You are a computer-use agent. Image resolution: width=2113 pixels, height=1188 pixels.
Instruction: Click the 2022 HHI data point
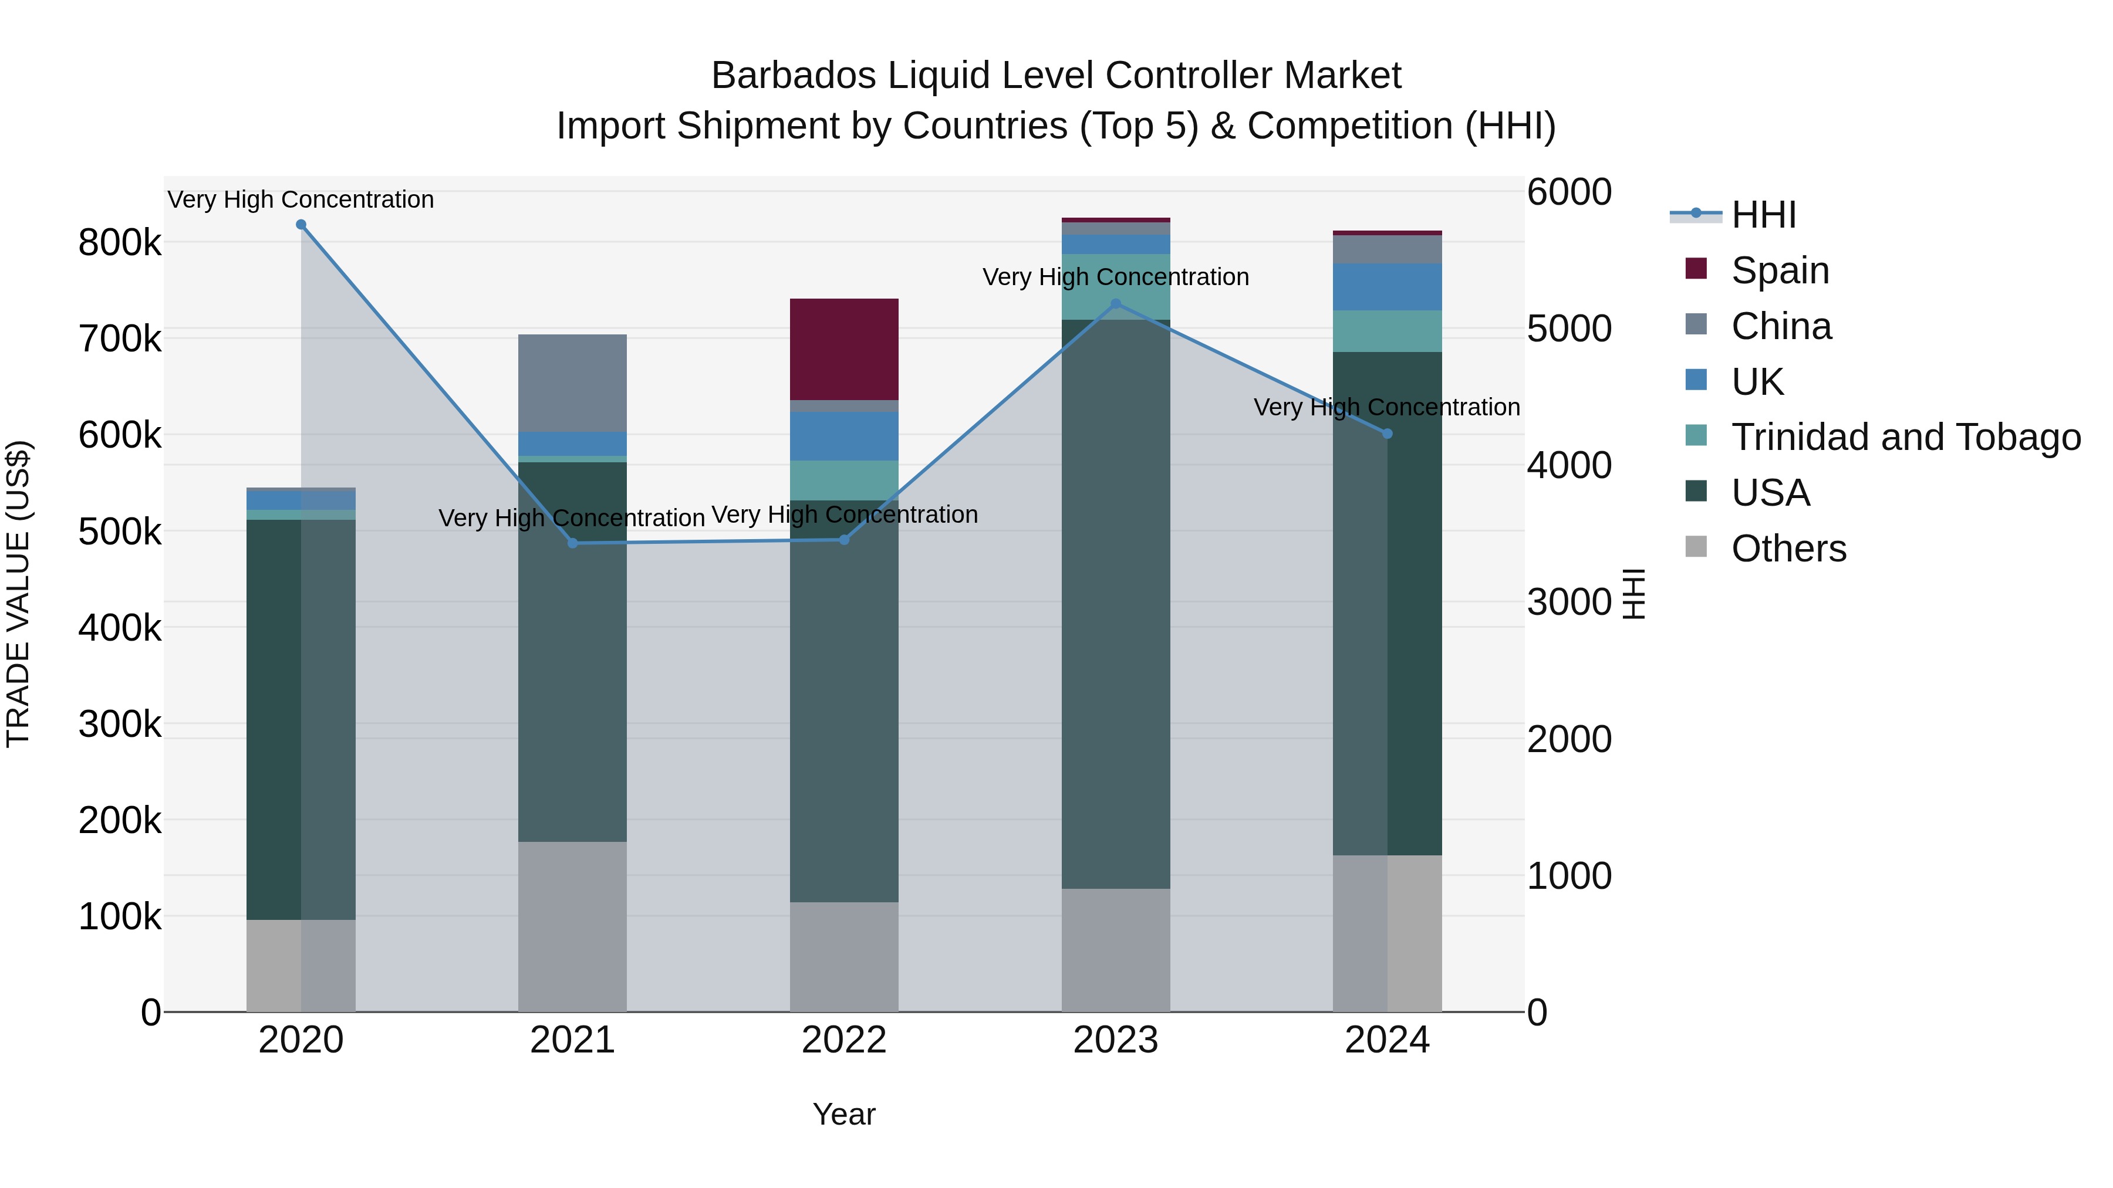click(844, 540)
